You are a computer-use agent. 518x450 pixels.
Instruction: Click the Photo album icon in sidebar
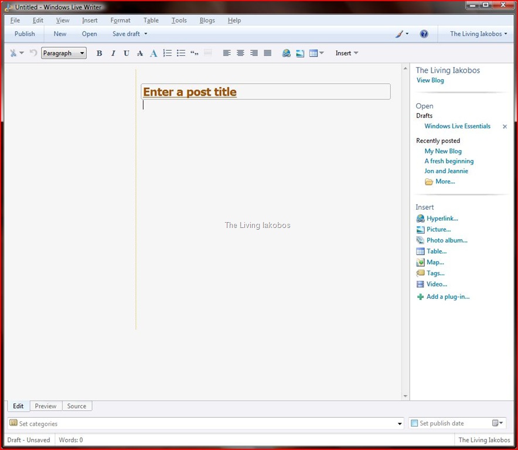click(420, 240)
